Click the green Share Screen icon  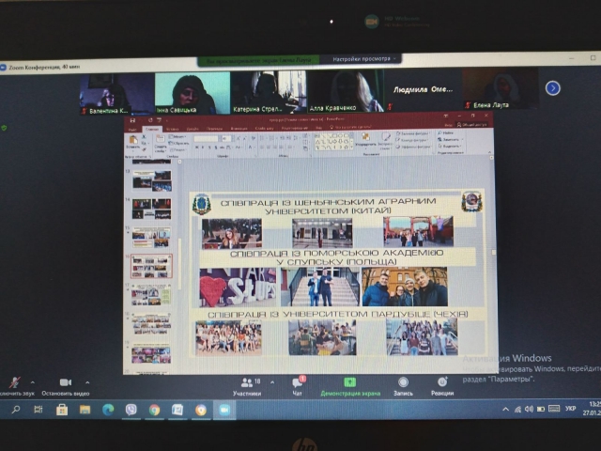350,382
